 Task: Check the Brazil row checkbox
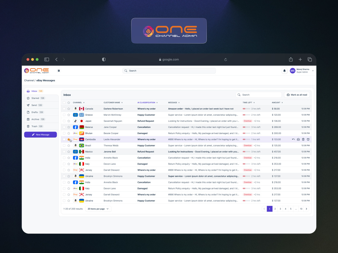[x=64, y=146]
